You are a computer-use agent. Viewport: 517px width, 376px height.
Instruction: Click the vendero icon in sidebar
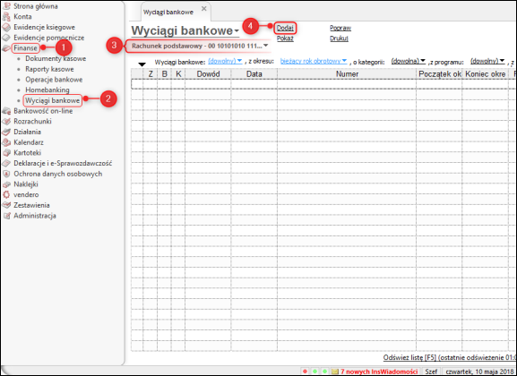pyautogui.click(x=6, y=194)
